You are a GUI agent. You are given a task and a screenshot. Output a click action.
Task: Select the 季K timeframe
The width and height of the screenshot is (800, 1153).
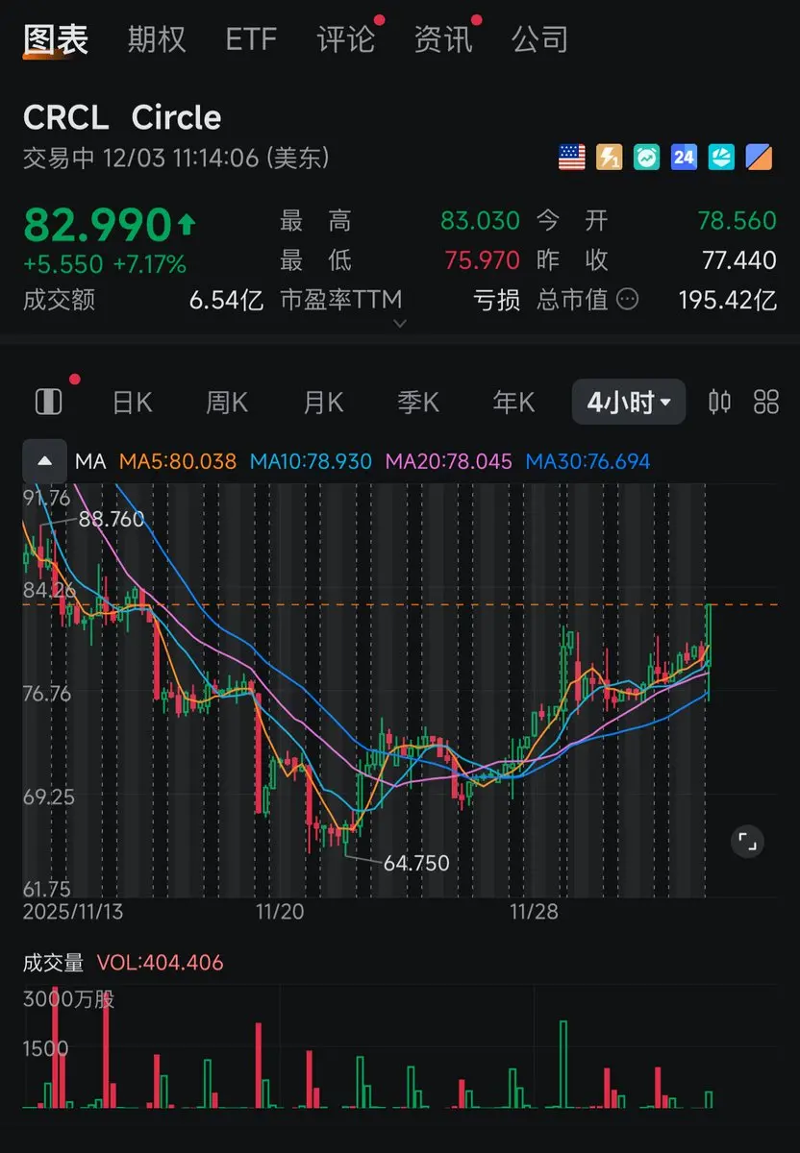pyautogui.click(x=418, y=402)
